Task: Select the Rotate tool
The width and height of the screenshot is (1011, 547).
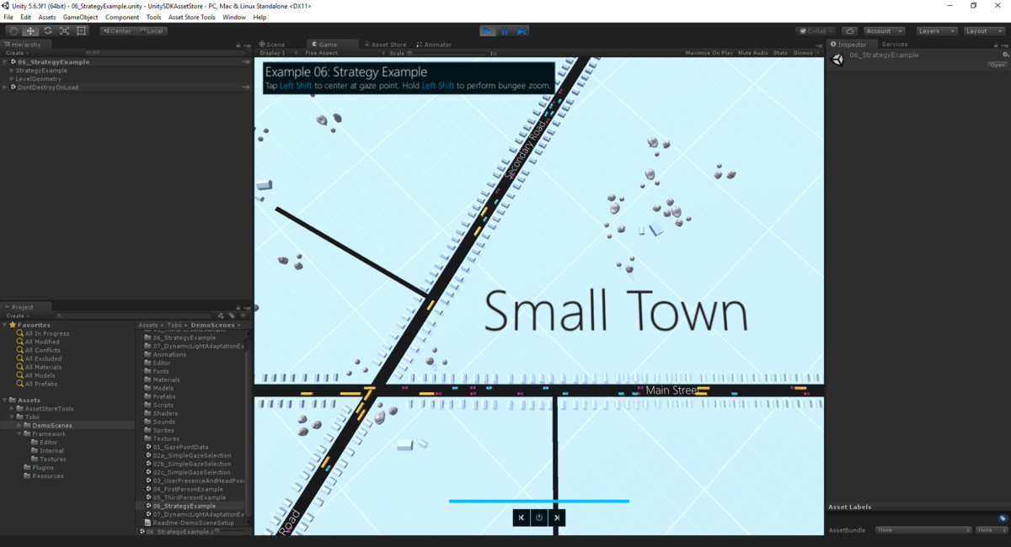Action: pos(47,31)
